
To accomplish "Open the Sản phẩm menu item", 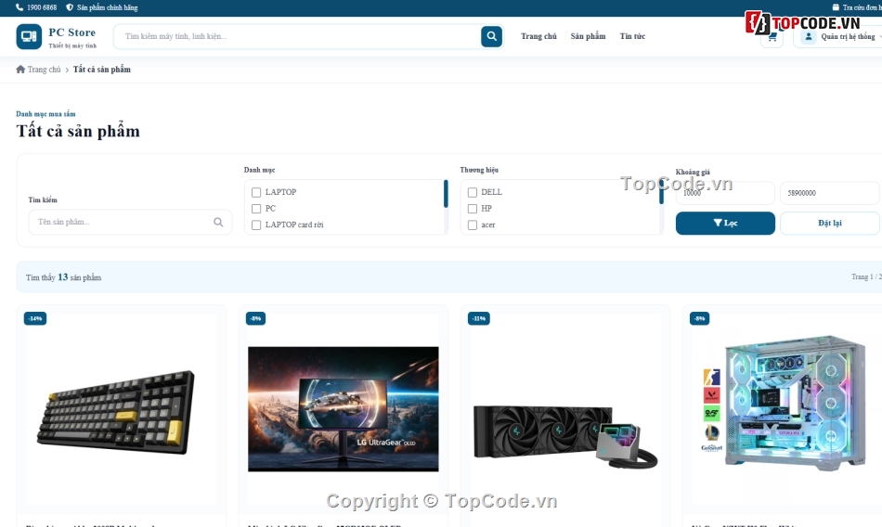I will pyautogui.click(x=588, y=36).
